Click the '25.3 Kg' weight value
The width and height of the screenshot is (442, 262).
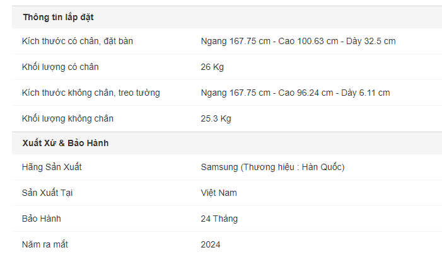(x=216, y=118)
